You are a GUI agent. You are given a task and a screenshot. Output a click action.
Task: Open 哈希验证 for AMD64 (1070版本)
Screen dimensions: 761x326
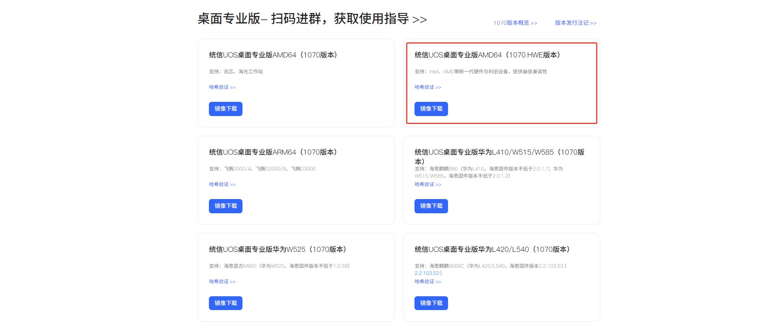tap(222, 87)
